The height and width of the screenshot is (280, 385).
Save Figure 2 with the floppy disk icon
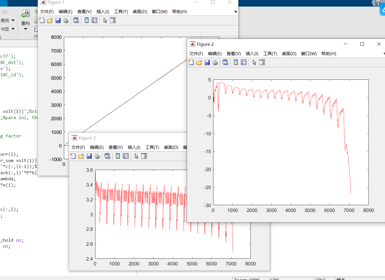207,62
